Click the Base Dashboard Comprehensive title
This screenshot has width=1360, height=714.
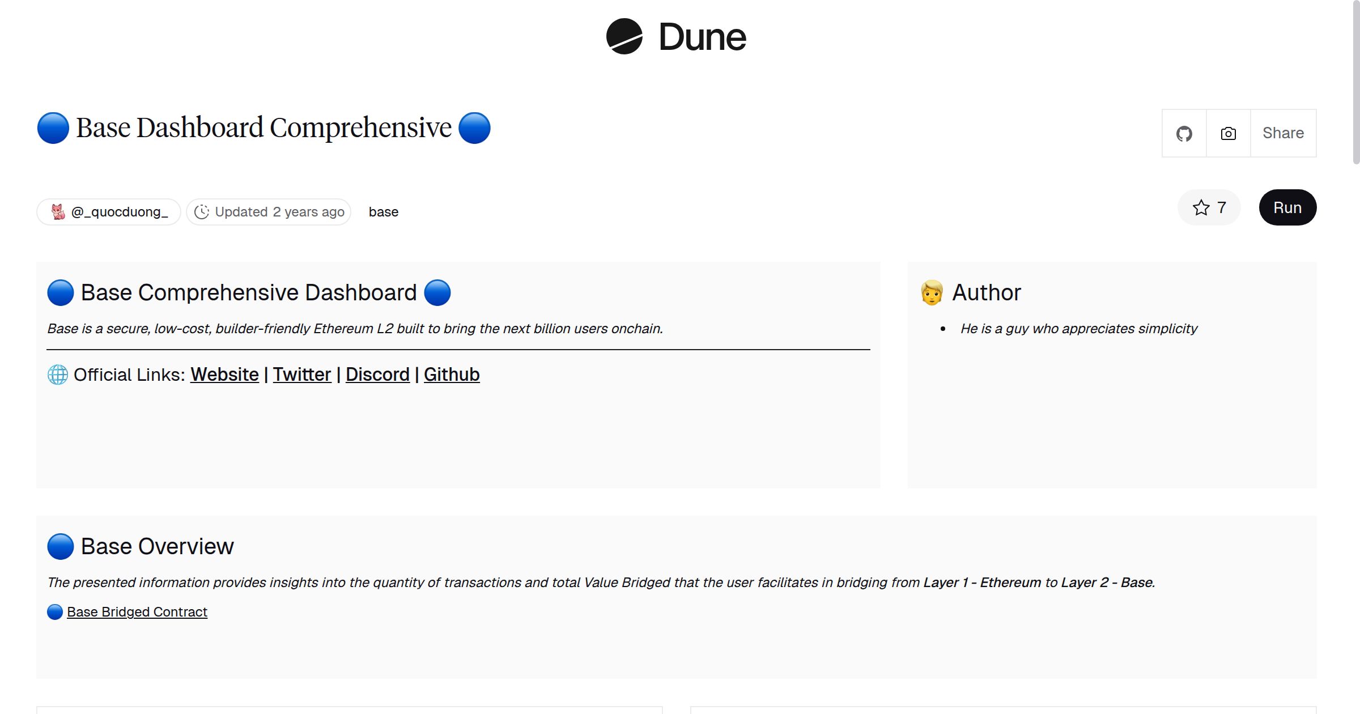[x=262, y=127]
